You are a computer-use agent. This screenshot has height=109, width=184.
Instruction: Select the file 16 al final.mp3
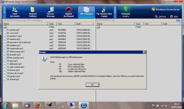(13, 79)
